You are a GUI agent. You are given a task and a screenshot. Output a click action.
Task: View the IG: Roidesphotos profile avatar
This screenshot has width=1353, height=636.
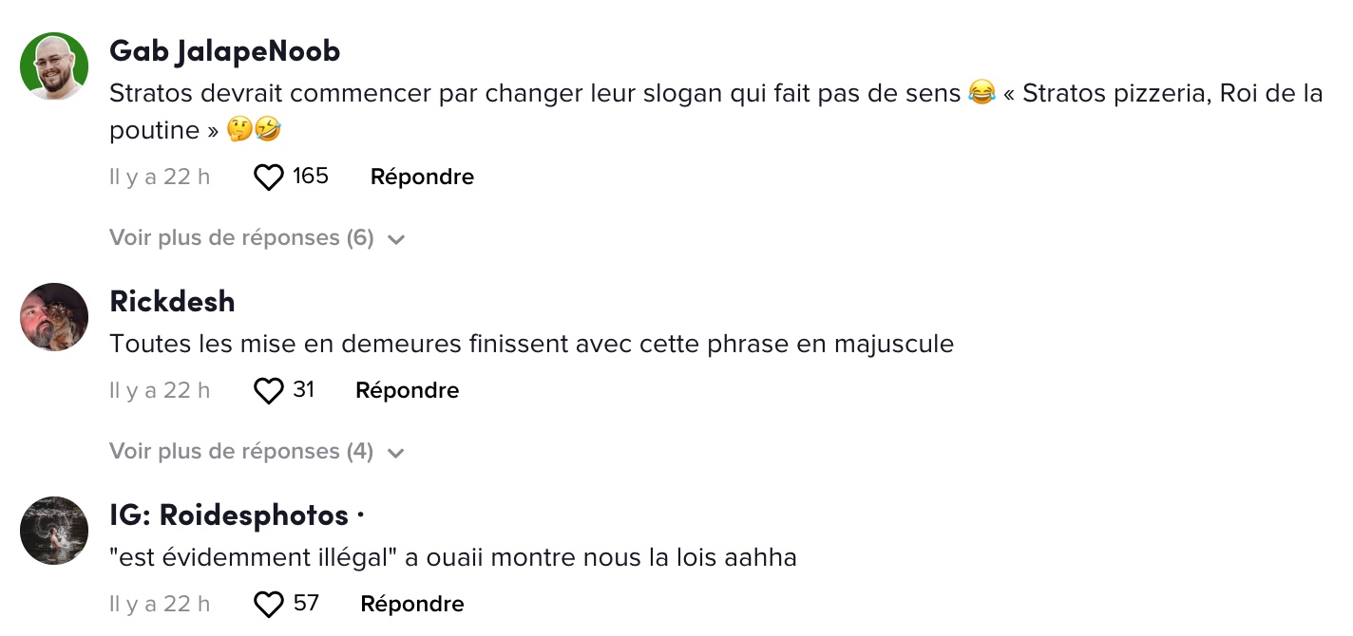click(x=54, y=531)
